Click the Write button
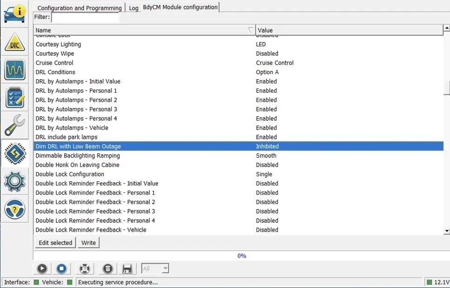The width and height of the screenshot is (450, 288). coord(88,243)
